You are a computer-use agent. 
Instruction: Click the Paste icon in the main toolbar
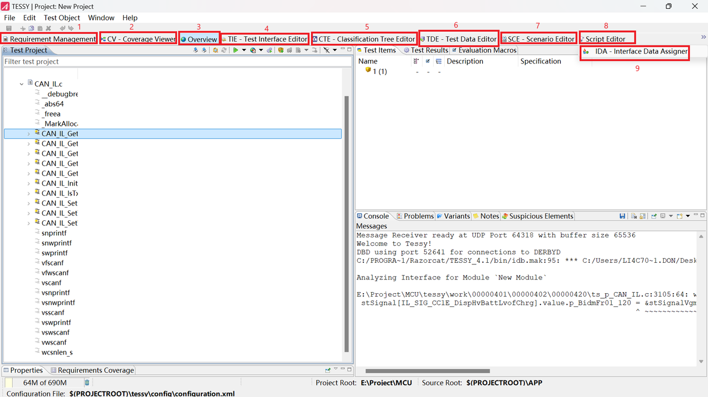pos(40,28)
